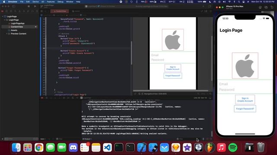Click Create Account in Xcode preview
Viewport: 277px width, 155px height.
pyautogui.click(x=173, y=69)
